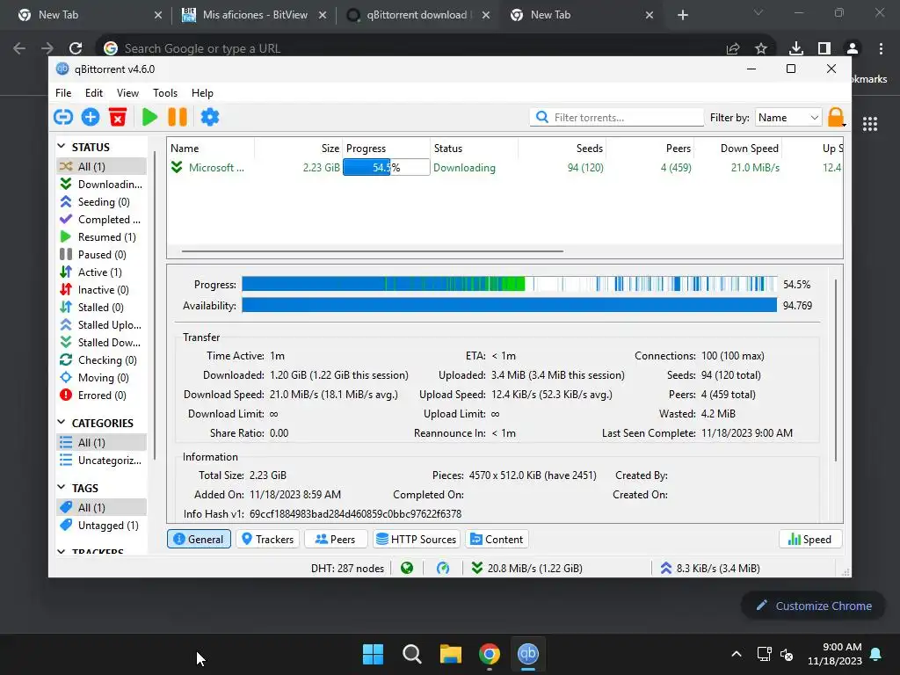Screen dimensions: 900x675
Task: Click the 54.5% progress bar in torrent row
Action: click(x=387, y=168)
